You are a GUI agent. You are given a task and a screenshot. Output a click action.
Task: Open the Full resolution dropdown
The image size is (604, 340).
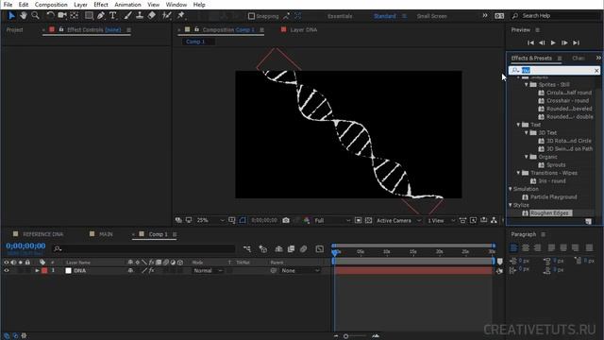pos(332,220)
